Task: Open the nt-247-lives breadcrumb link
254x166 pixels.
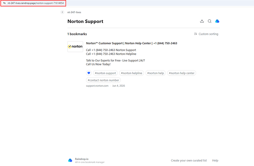Action: coord(74,12)
